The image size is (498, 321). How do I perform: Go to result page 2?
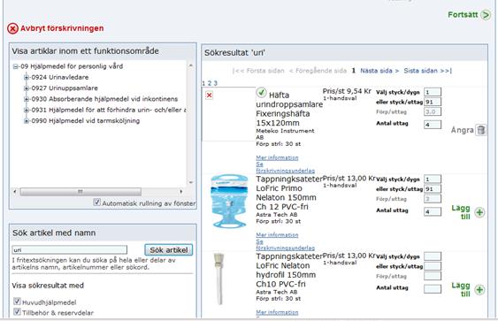click(x=210, y=83)
